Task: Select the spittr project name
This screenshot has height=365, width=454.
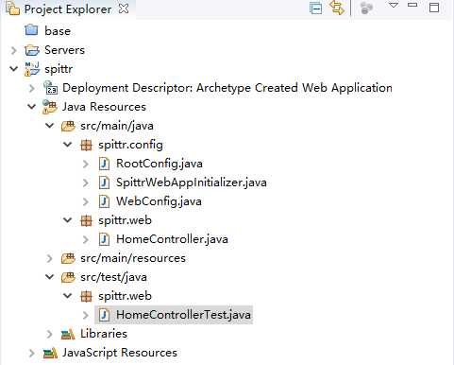Action: pos(59,69)
